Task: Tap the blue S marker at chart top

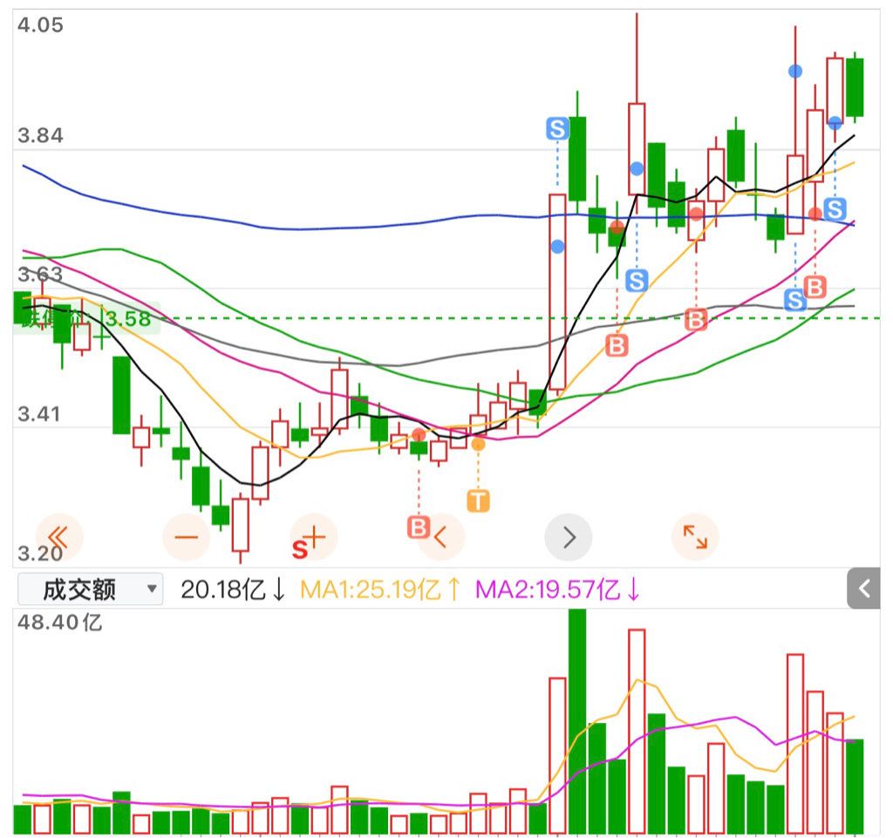Action: click(557, 129)
